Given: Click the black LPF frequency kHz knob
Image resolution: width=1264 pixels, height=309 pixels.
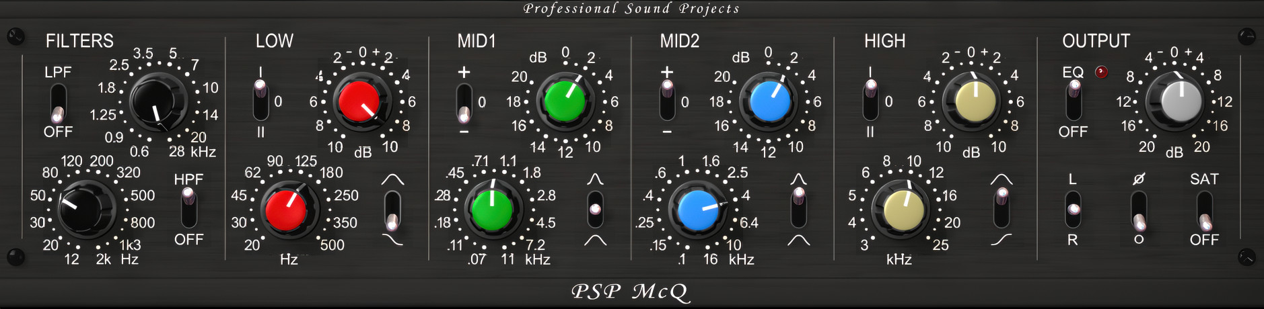Looking at the screenshot, I should [x=158, y=102].
